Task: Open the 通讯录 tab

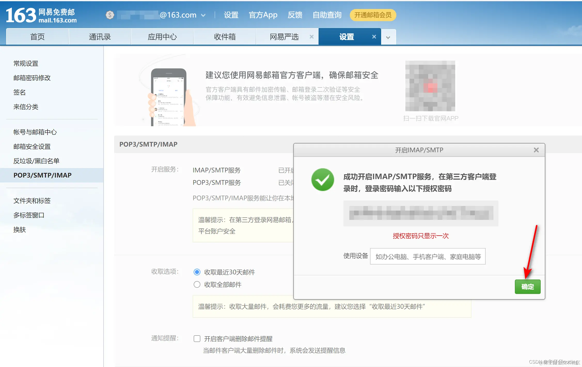Action: click(x=100, y=37)
